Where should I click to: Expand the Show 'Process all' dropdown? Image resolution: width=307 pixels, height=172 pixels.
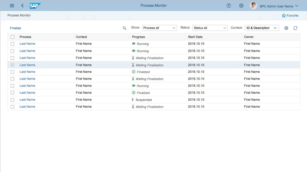tap(159, 28)
